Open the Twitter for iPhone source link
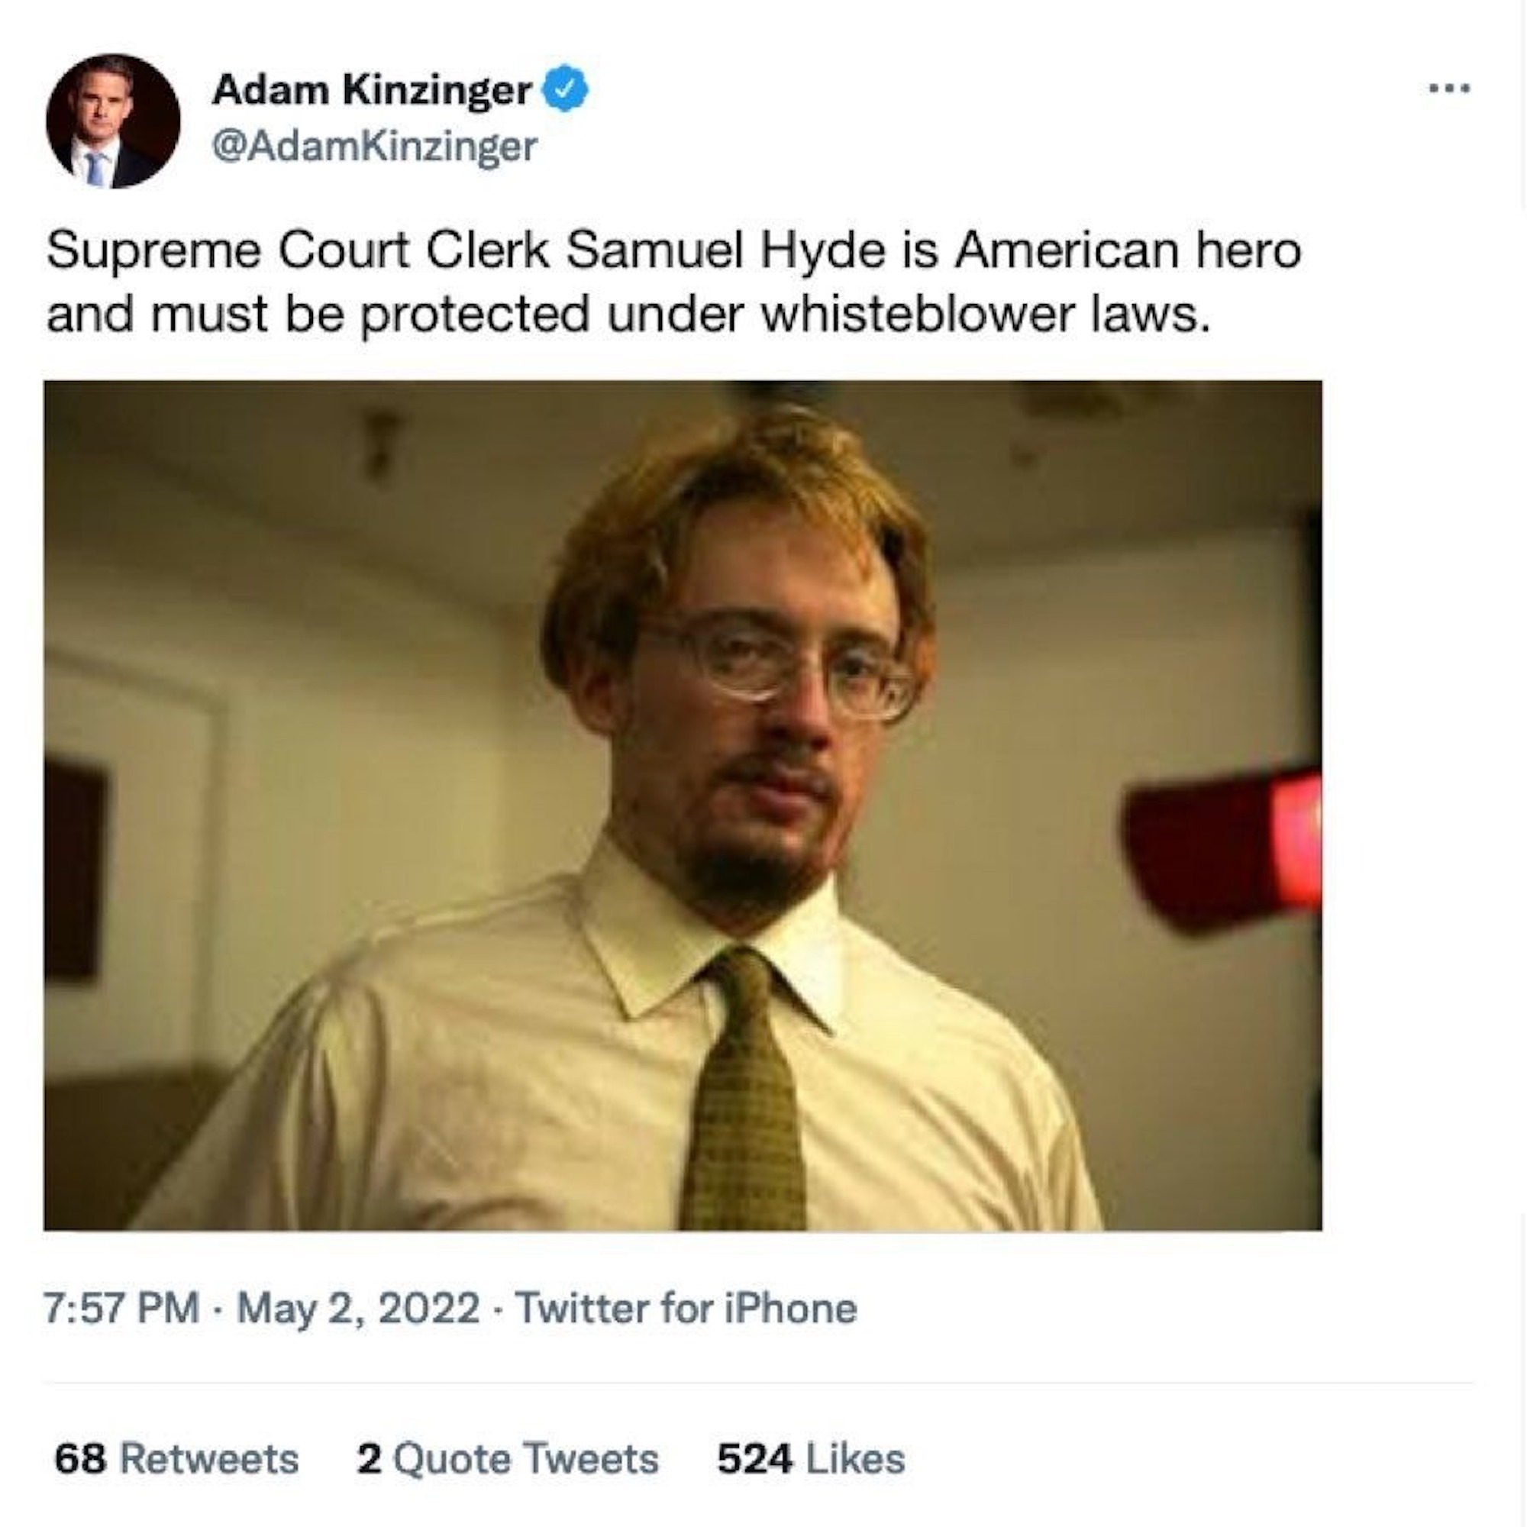The height and width of the screenshot is (1527, 1527). pos(686,1308)
